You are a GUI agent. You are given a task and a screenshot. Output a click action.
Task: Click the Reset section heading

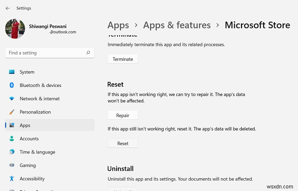click(115, 84)
